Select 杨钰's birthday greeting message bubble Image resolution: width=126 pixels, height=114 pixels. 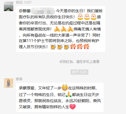pyautogui.click(x=61, y=29)
